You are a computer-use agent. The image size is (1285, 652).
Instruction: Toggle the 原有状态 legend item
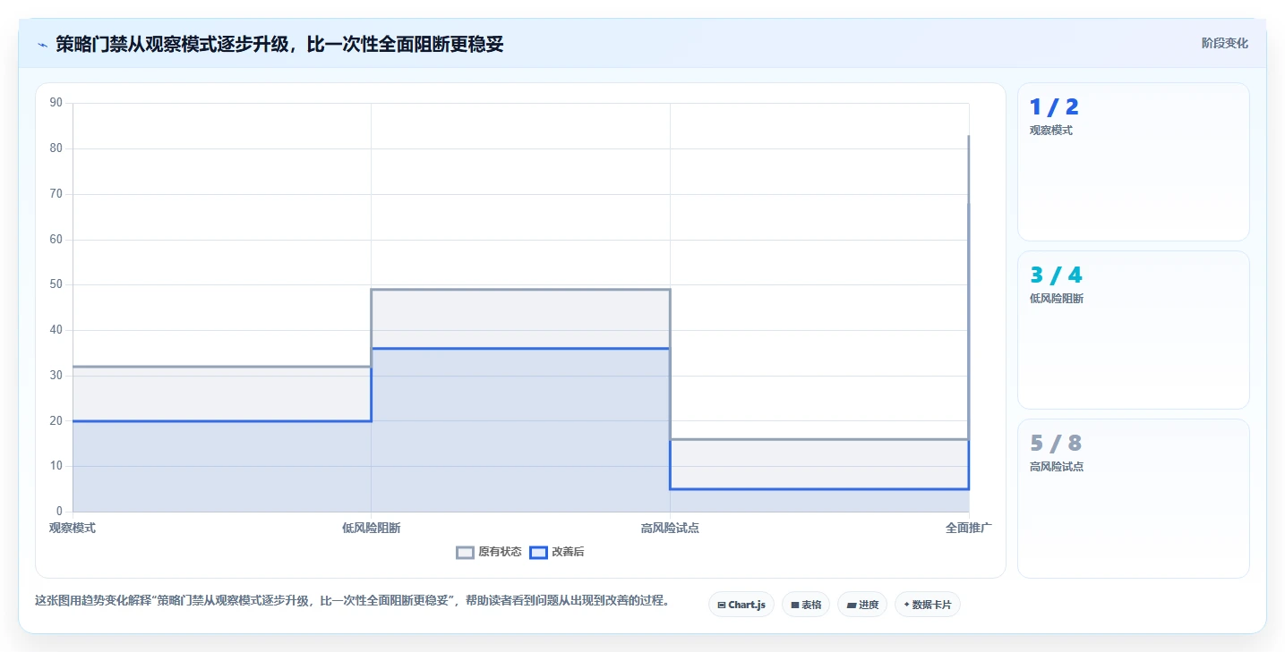pyautogui.click(x=489, y=553)
